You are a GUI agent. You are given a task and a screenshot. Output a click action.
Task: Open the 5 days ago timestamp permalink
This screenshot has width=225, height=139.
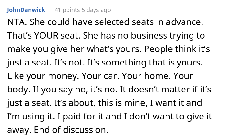click(96, 10)
